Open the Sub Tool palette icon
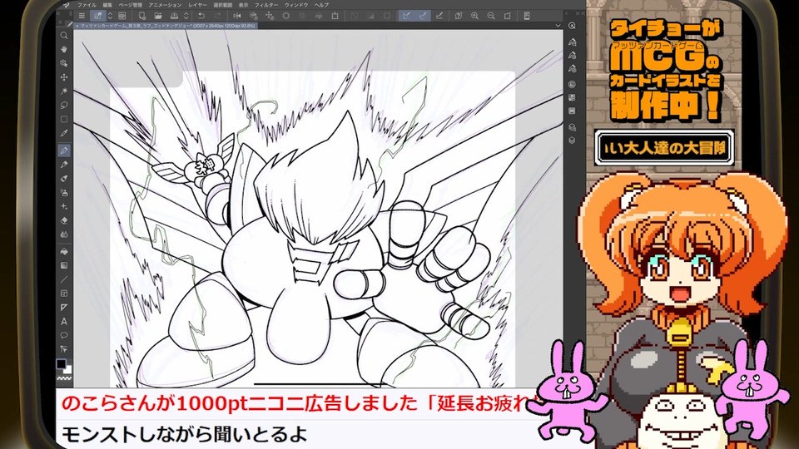Image resolution: width=799 pixels, height=449 pixels. pos(573,42)
